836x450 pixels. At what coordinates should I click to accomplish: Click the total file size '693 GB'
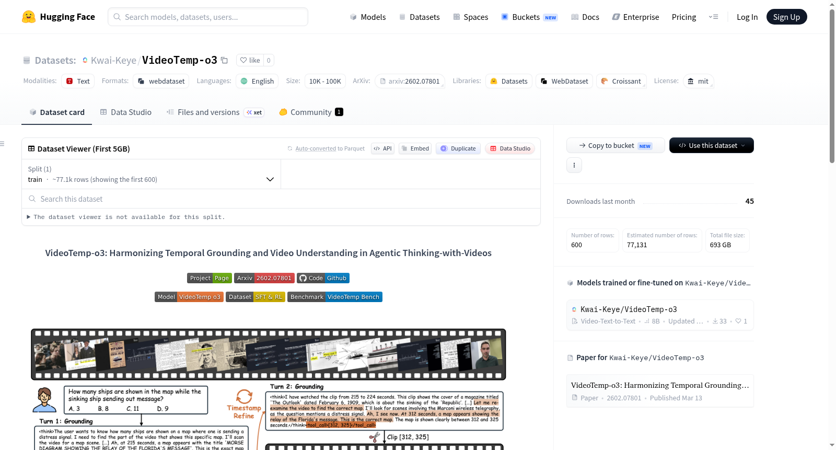pyautogui.click(x=721, y=245)
